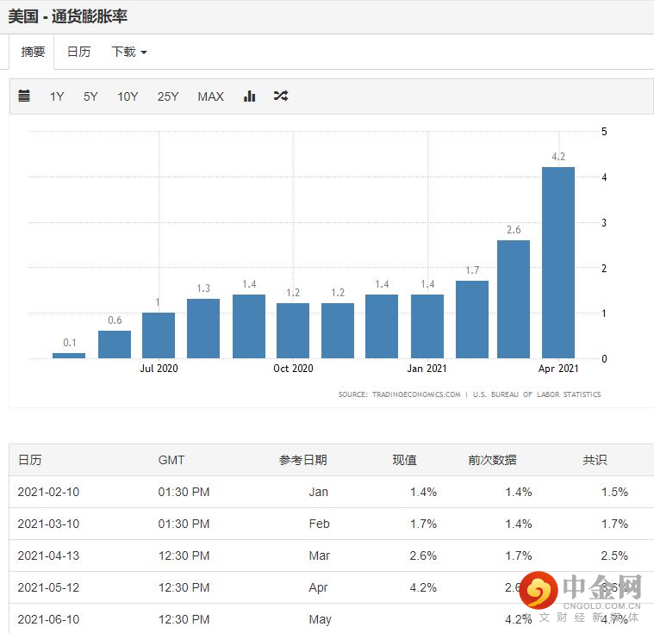Image resolution: width=654 pixels, height=633 pixels.
Task: Switch chart to 10Y range
Action: tap(128, 96)
